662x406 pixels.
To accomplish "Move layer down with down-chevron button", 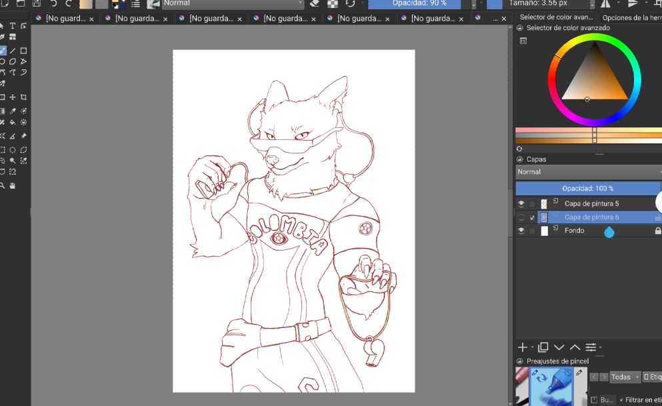I will point(559,347).
